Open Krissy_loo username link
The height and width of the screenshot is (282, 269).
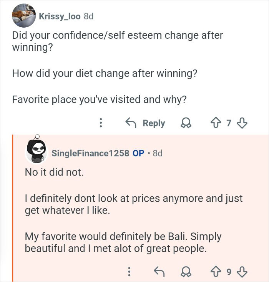[x=60, y=16]
